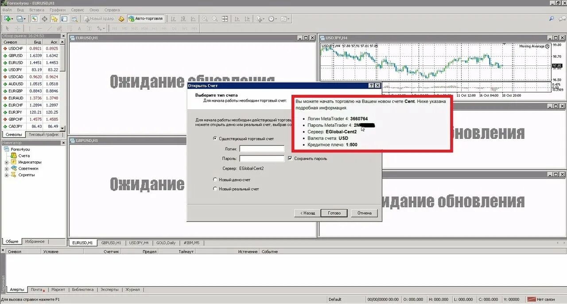Toggle the Data Window crosshair icon
Image resolution: width=567 pixels, height=304 pixels.
click(45, 19)
